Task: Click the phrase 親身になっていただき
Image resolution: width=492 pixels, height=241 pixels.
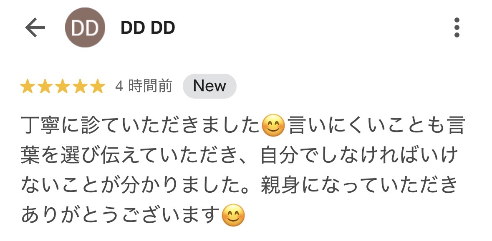Action: (x=359, y=185)
